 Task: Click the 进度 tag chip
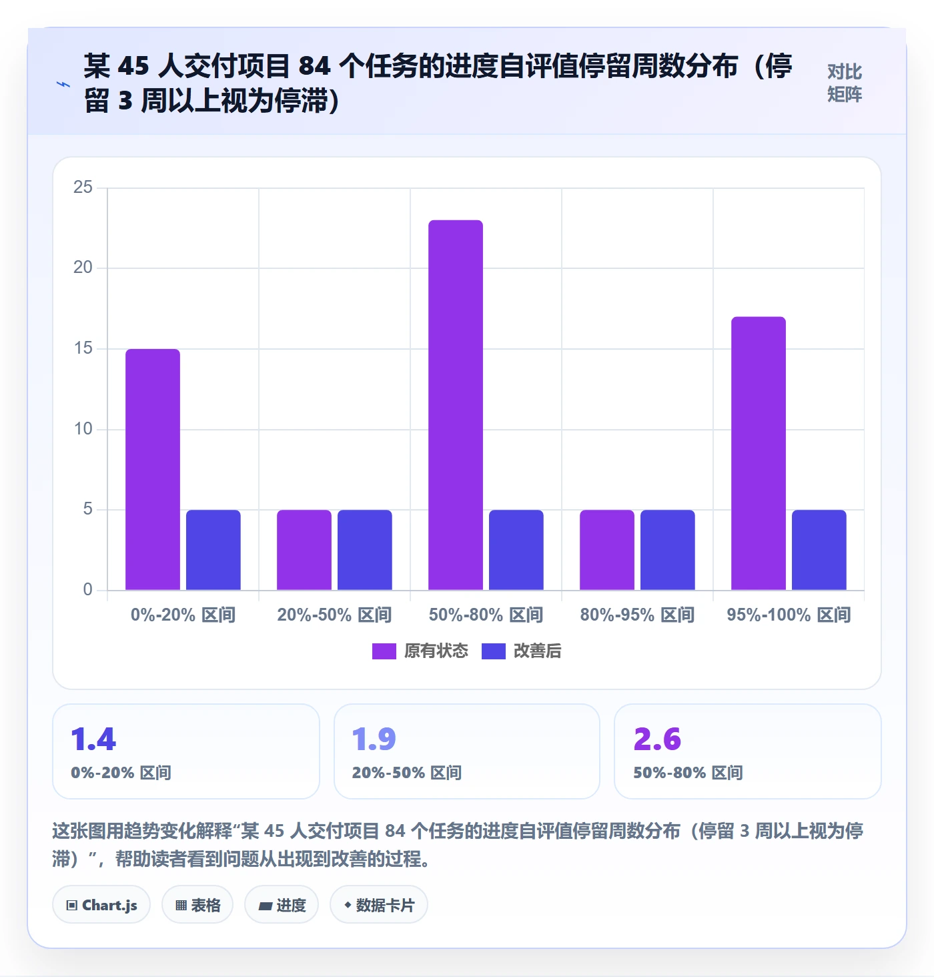tap(282, 905)
